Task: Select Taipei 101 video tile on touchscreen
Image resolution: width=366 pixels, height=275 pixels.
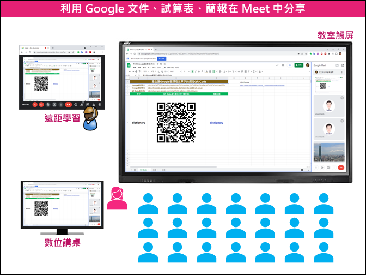Action: tap(329, 152)
